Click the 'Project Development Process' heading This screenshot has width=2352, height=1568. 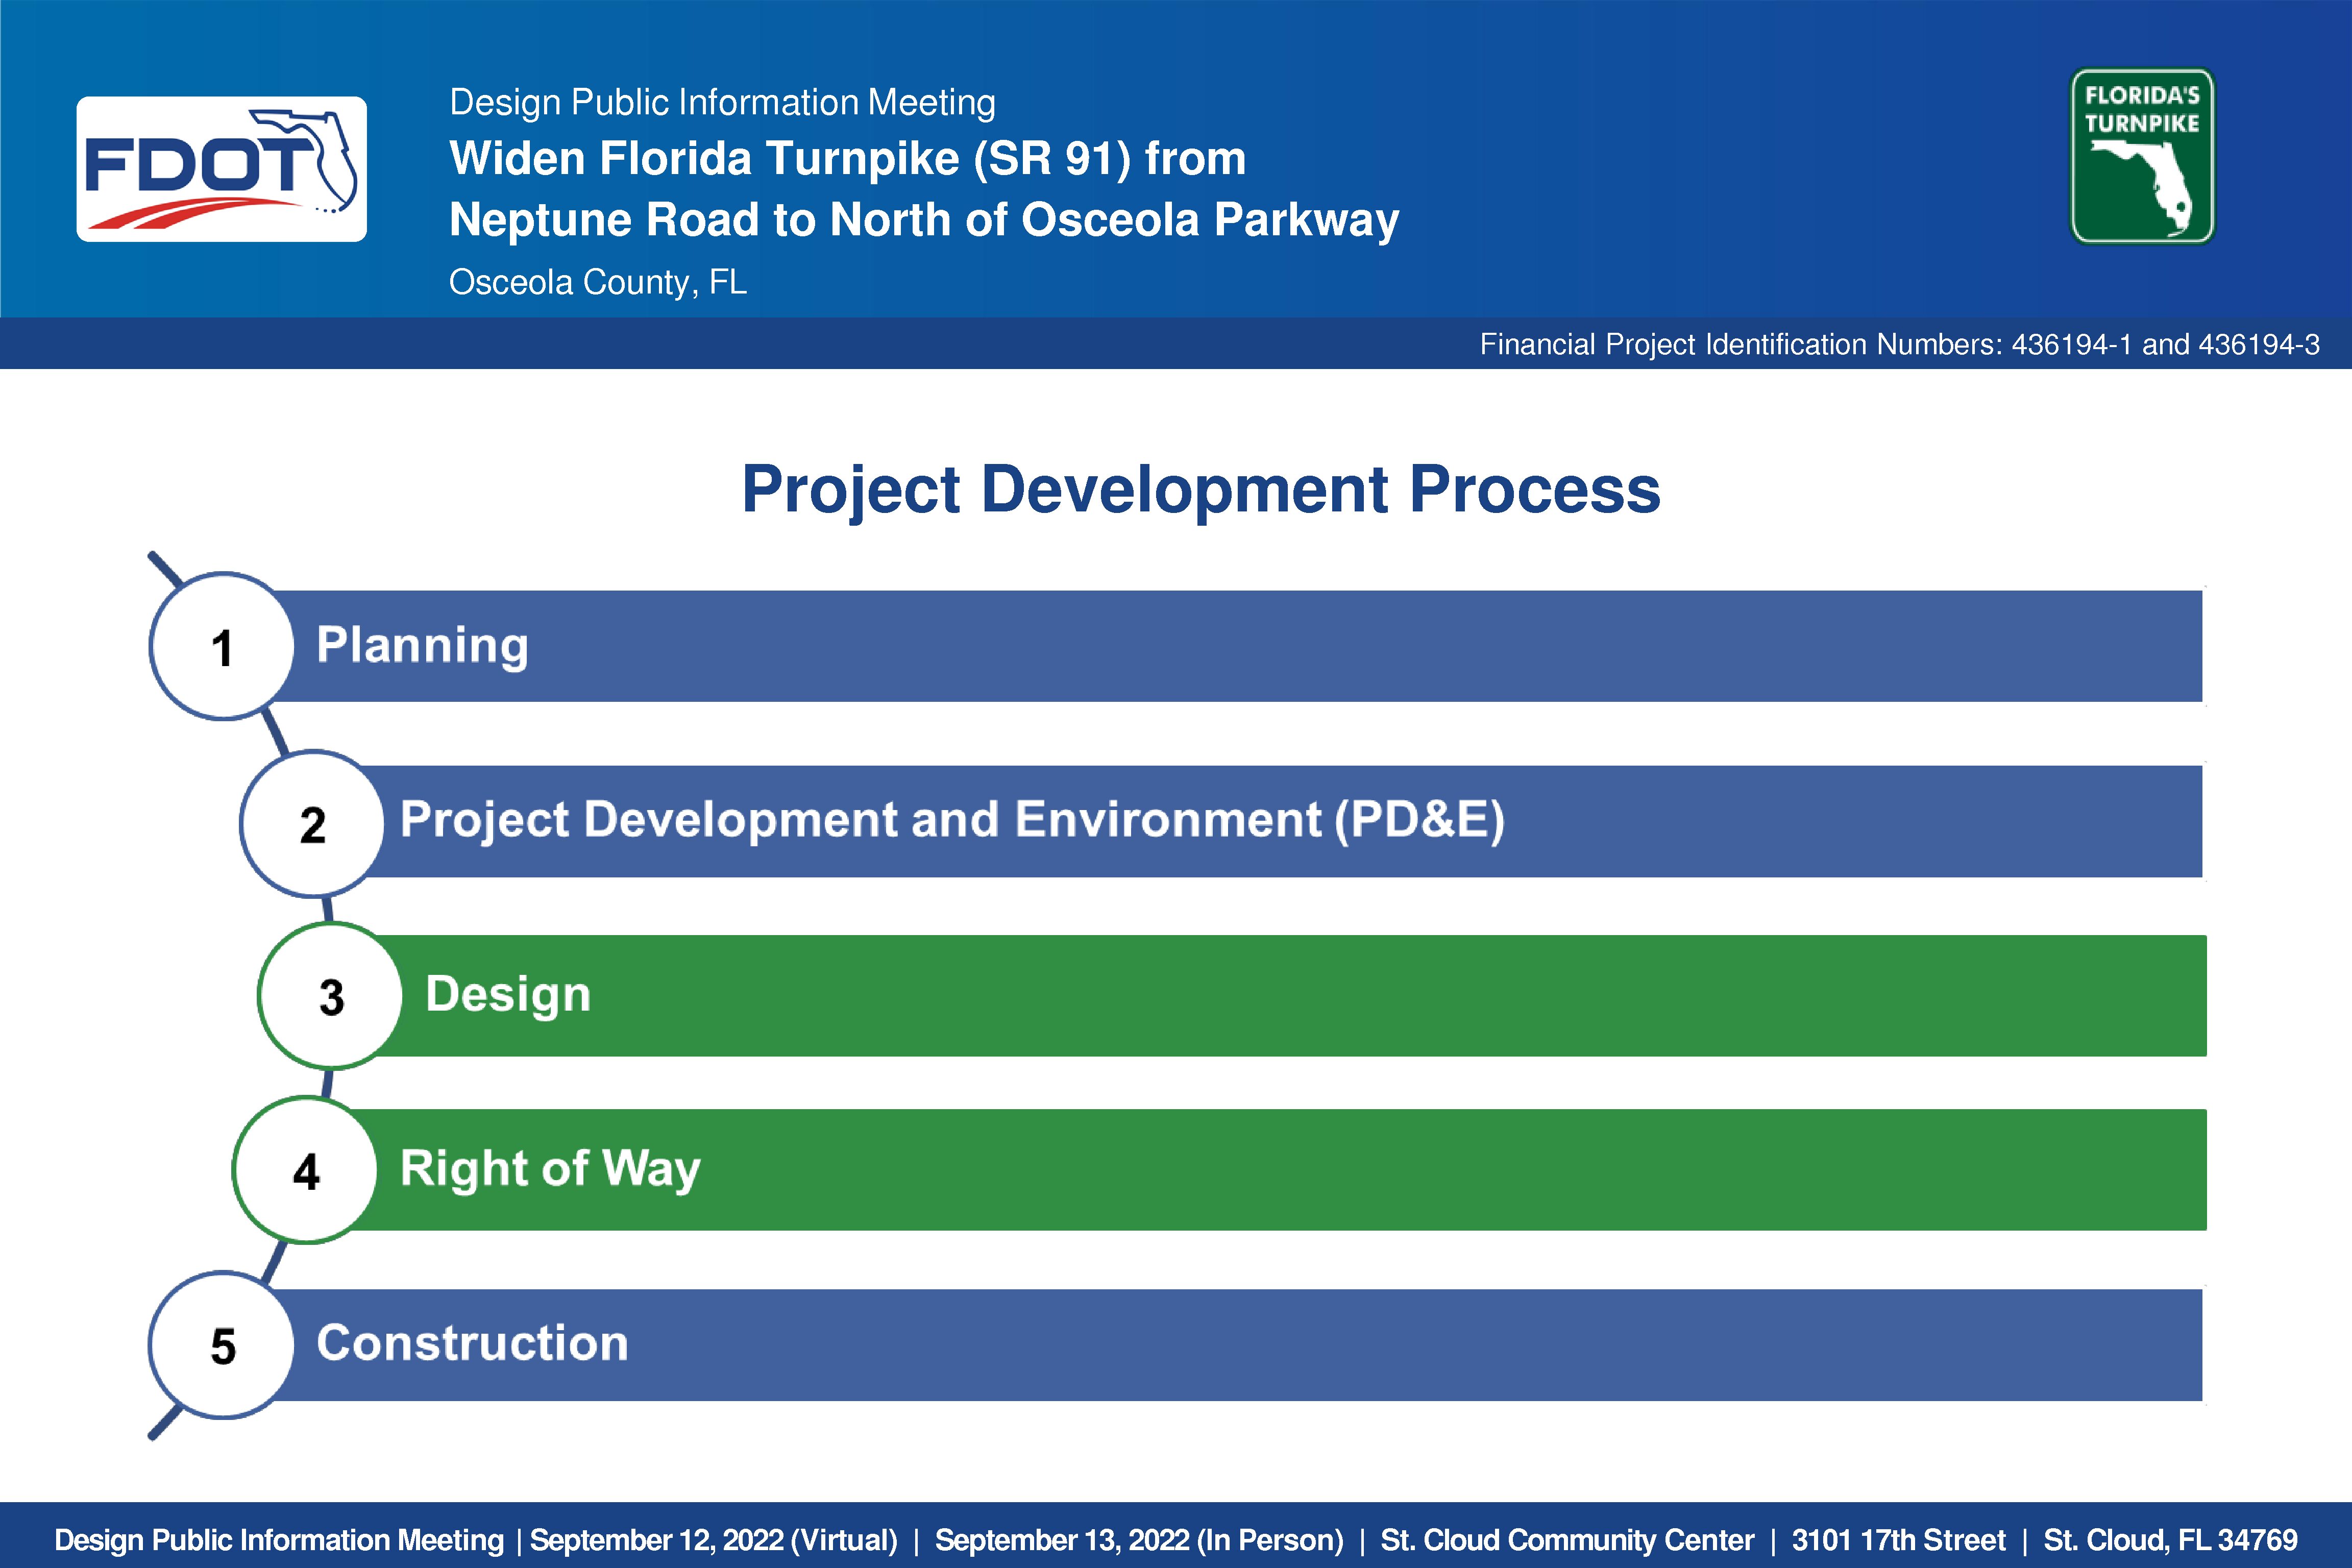point(1201,490)
